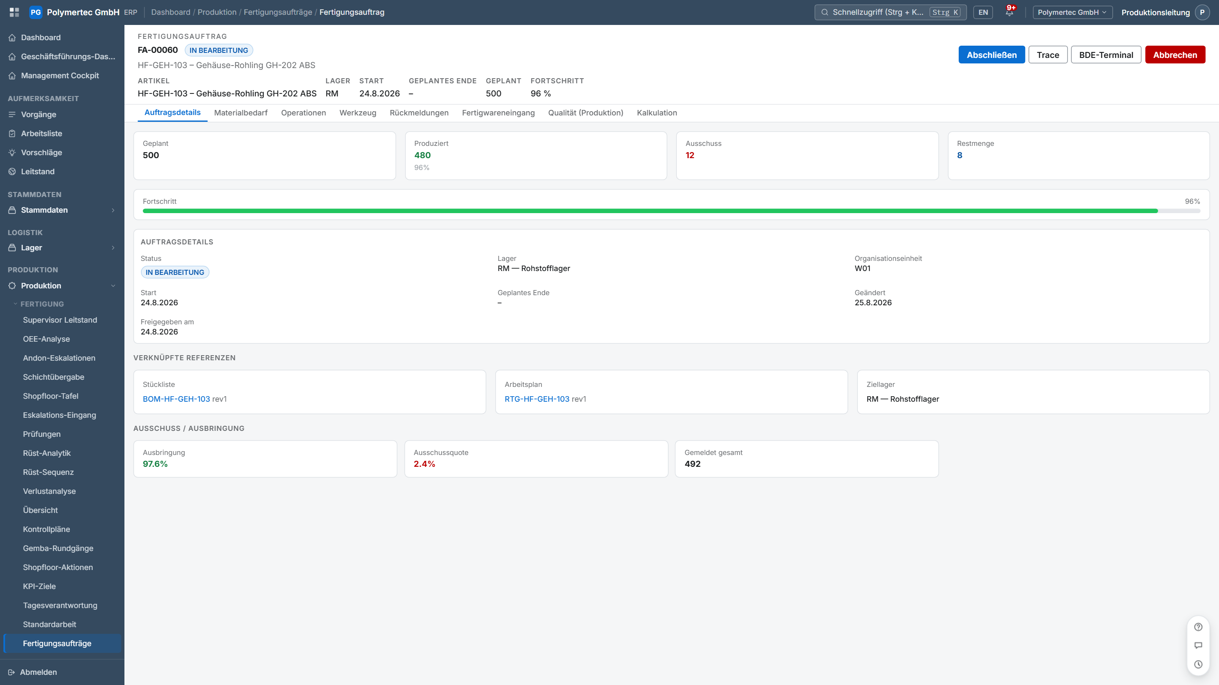Select Fertigungsaufträge in sidebar
The width and height of the screenshot is (1219, 685).
point(62,644)
